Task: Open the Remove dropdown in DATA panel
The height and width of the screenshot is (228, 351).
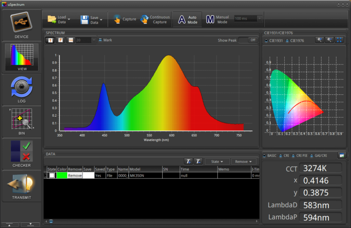Action: tap(244, 161)
